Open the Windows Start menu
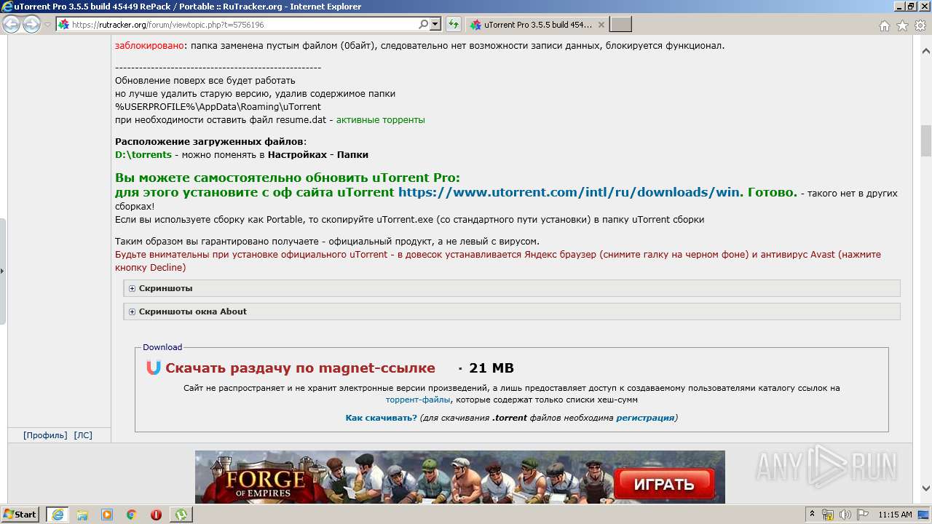The image size is (932, 524). pos(20,514)
